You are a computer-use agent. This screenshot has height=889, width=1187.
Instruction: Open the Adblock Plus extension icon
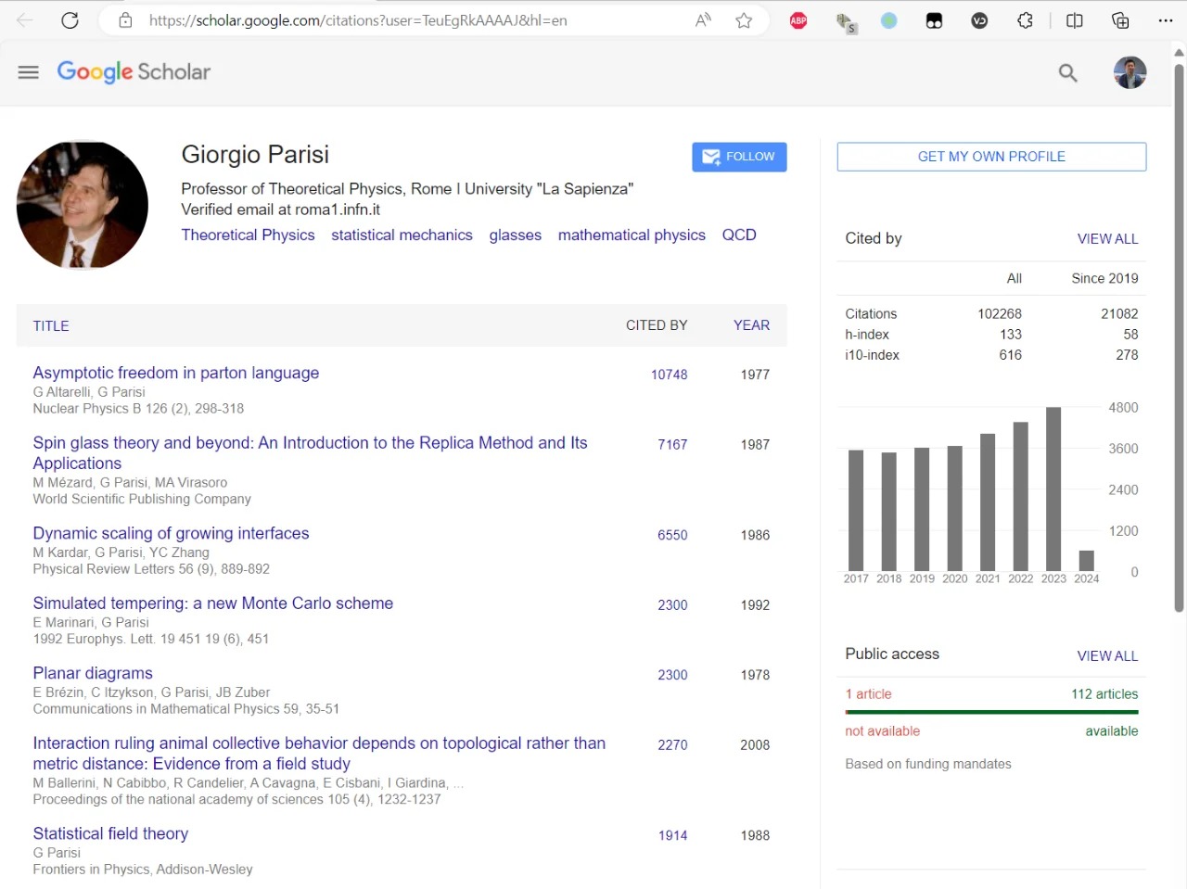pos(798,20)
